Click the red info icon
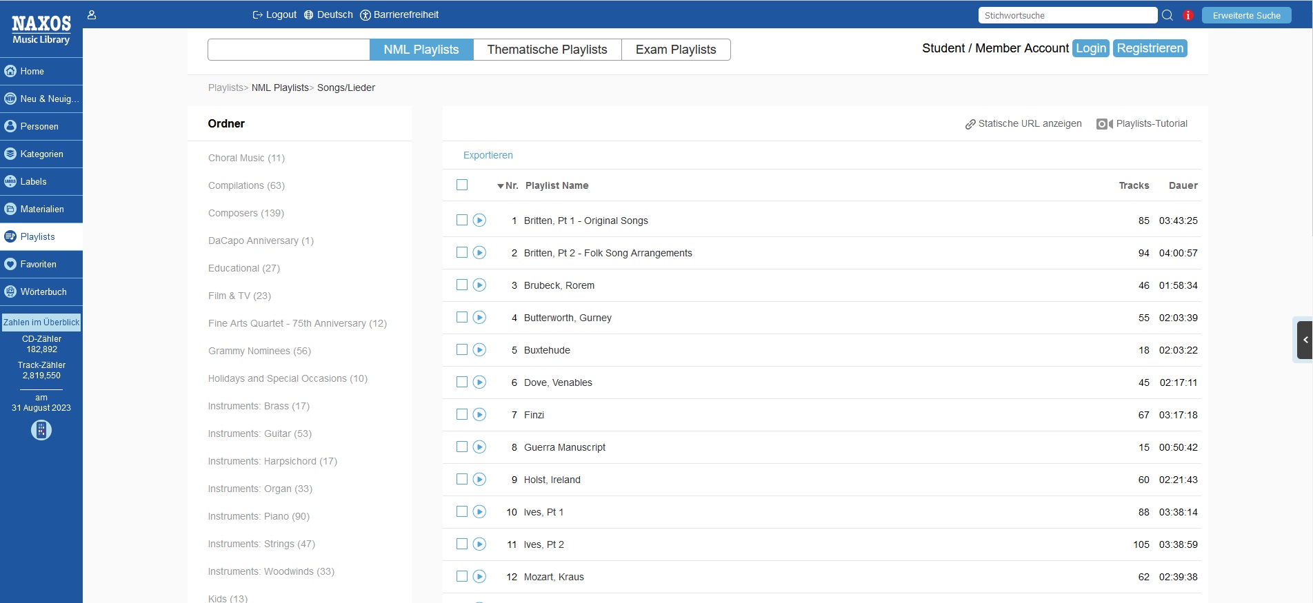This screenshot has width=1313, height=603. pos(1188,15)
